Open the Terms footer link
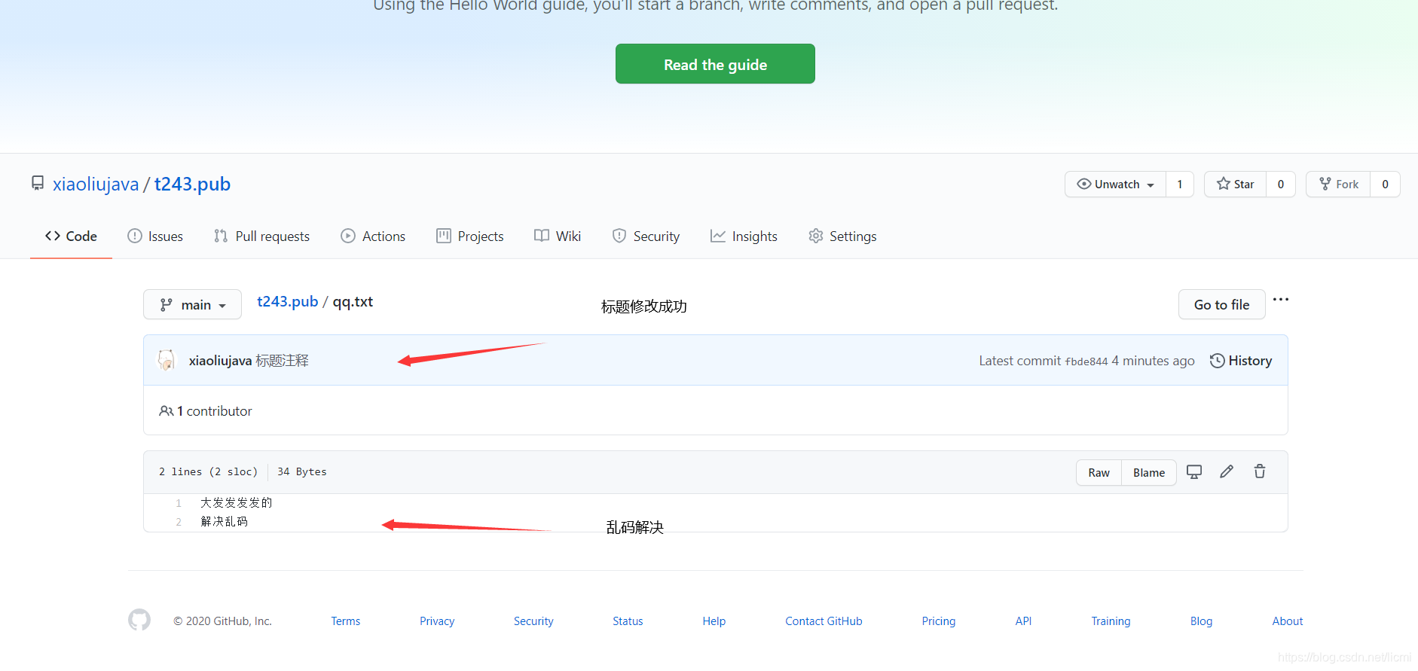 point(346,621)
